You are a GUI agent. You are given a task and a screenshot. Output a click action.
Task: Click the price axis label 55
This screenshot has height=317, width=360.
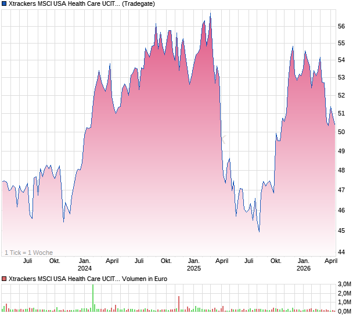[x=341, y=43]
